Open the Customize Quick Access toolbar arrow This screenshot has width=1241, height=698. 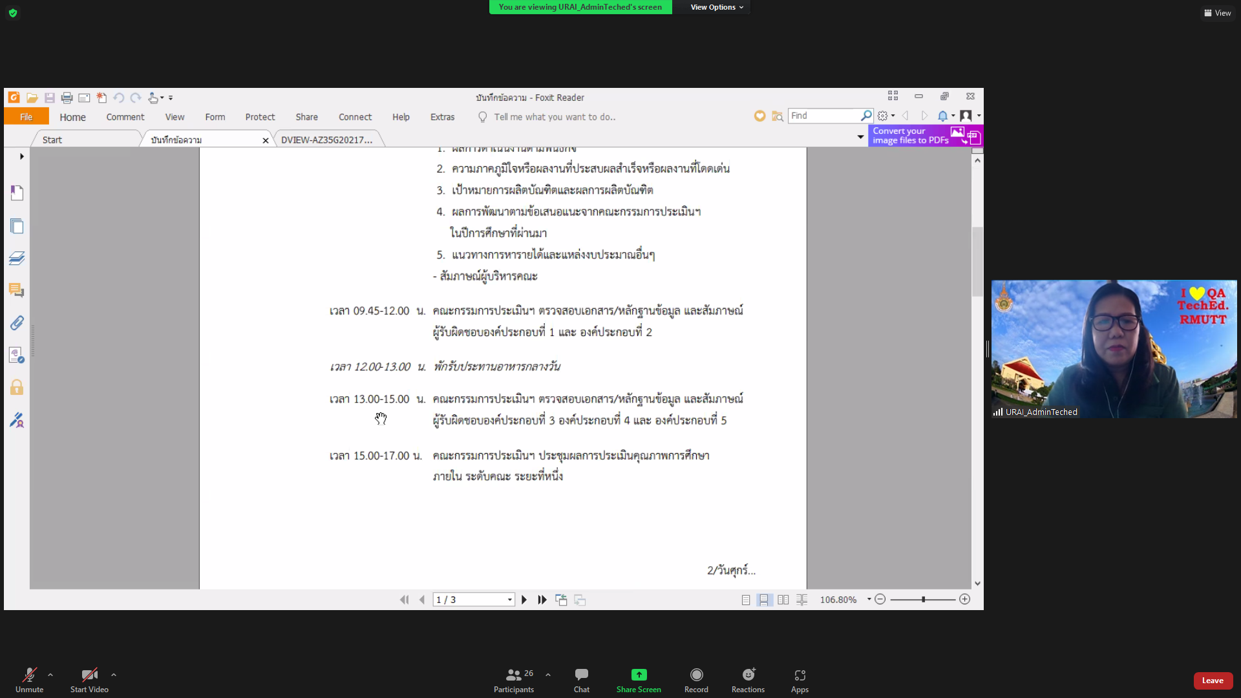171,98
